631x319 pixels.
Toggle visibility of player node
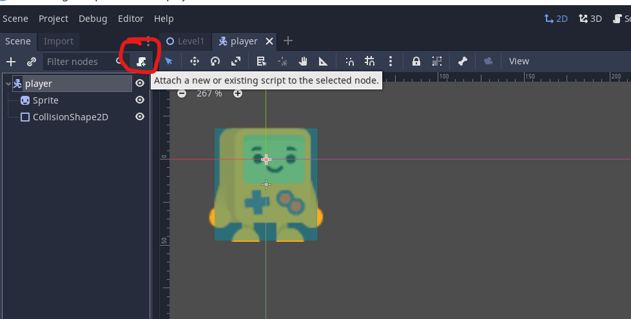click(x=140, y=83)
